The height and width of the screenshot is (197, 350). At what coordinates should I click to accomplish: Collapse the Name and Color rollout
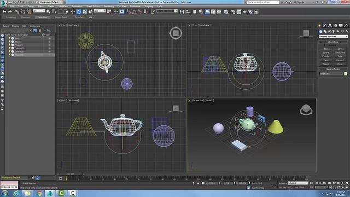click(x=333, y=69)
